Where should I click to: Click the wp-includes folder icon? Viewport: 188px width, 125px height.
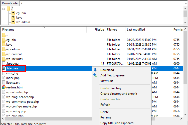click(4, 59)
